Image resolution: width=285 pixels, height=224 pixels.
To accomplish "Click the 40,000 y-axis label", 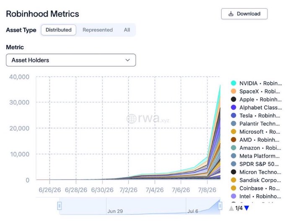I will (x=19, y=77).
